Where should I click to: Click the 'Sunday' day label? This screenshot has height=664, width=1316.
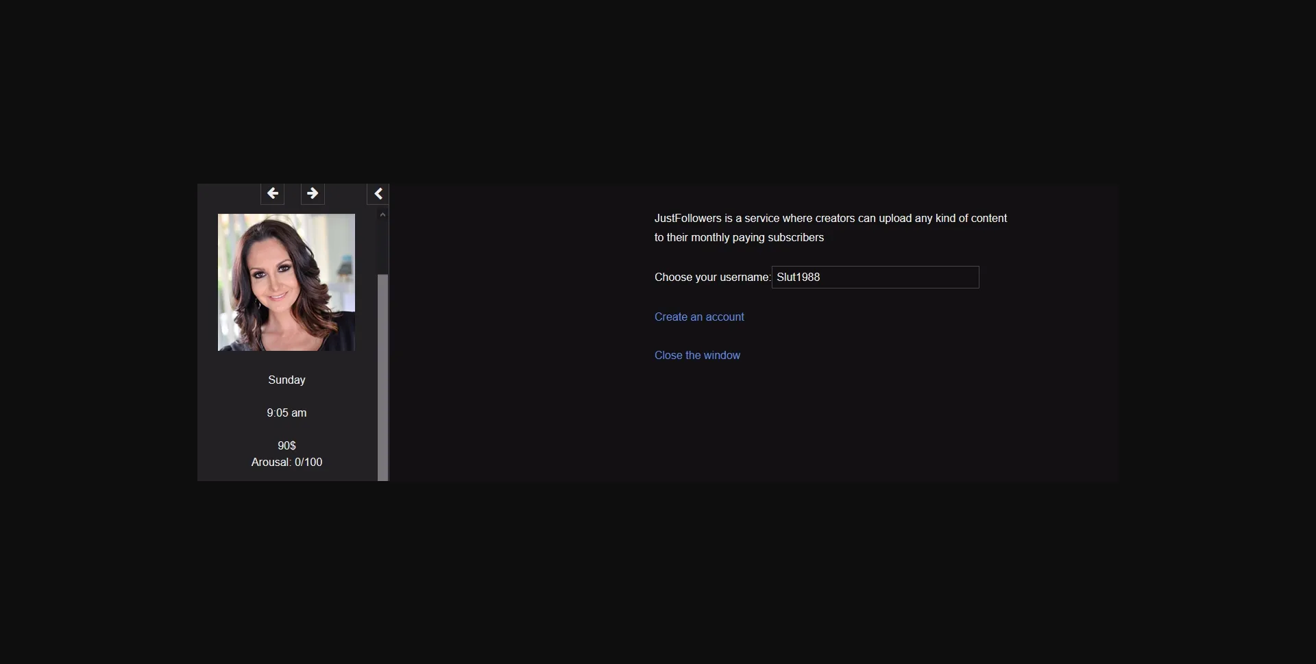coord(287,379)
